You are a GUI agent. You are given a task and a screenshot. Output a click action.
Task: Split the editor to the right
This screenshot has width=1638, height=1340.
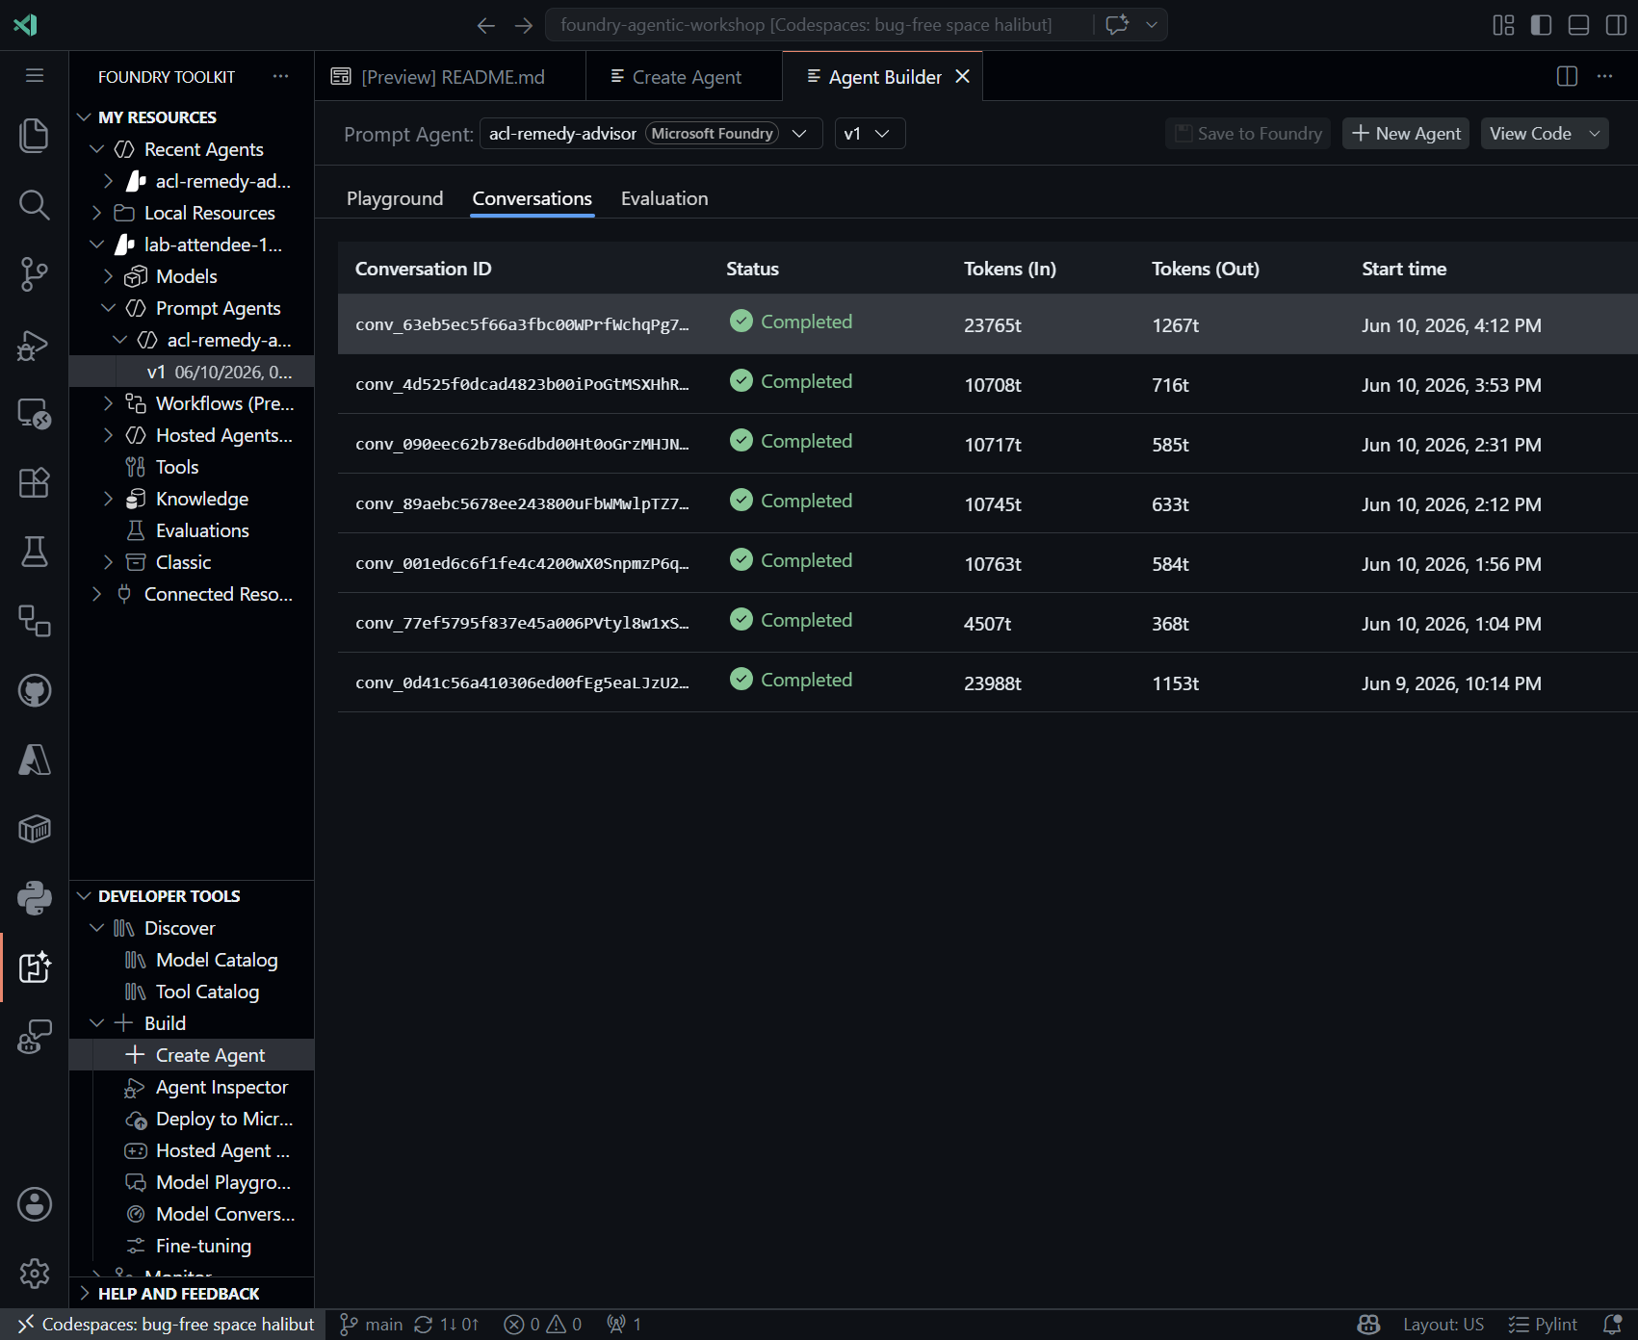point(1567,76)
